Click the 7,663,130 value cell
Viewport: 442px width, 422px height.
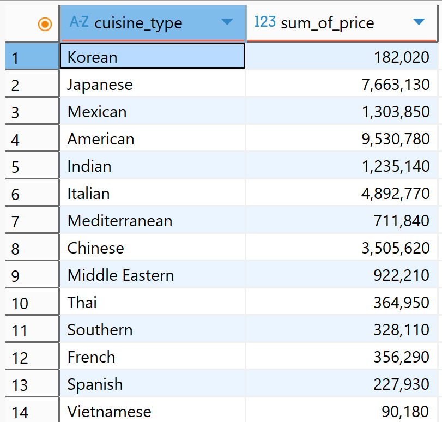coord(342,83)
